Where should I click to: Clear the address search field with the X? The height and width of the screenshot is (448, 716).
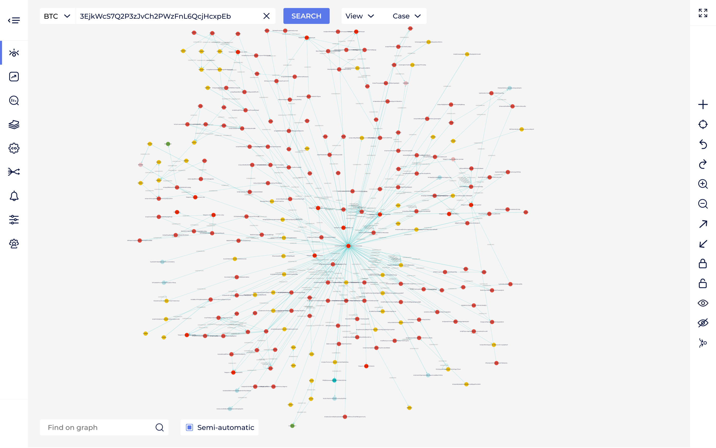tap(266, 16)
